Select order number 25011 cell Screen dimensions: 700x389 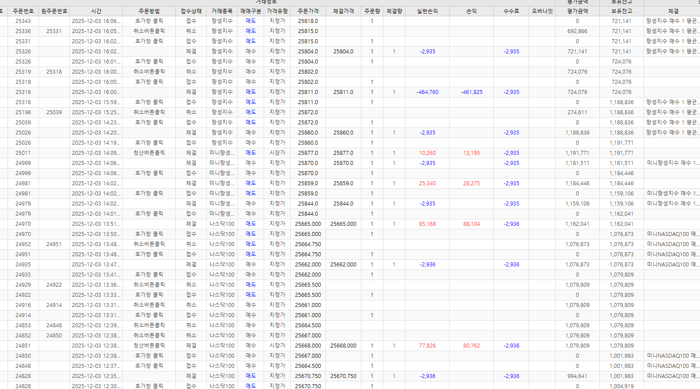(x=23, y=153)
